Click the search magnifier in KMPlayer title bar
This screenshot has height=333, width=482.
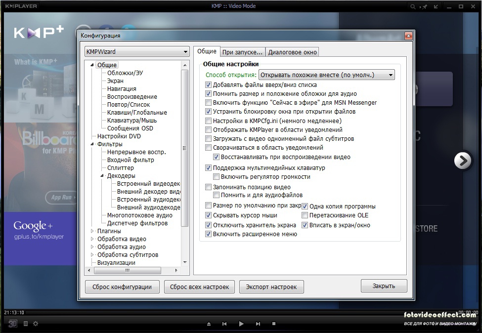(x=412, y=6)
